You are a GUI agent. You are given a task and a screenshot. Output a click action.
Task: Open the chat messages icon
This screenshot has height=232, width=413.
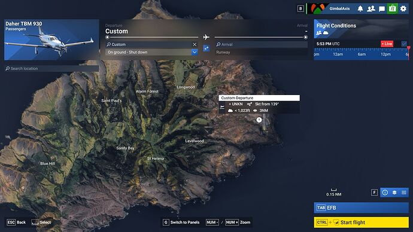click(x=382, y=9)
